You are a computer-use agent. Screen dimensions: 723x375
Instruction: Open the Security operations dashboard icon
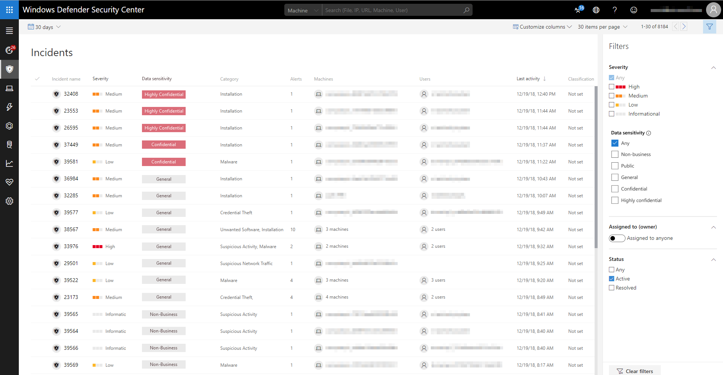(x=9, y=50)
